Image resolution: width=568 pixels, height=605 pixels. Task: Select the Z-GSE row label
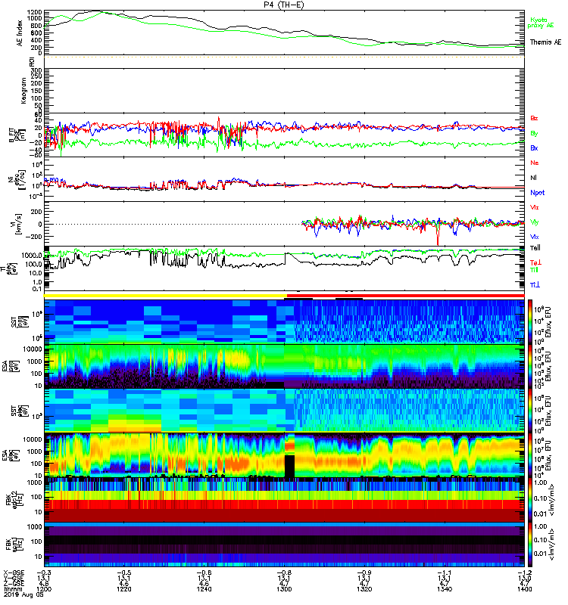(14, 584)
